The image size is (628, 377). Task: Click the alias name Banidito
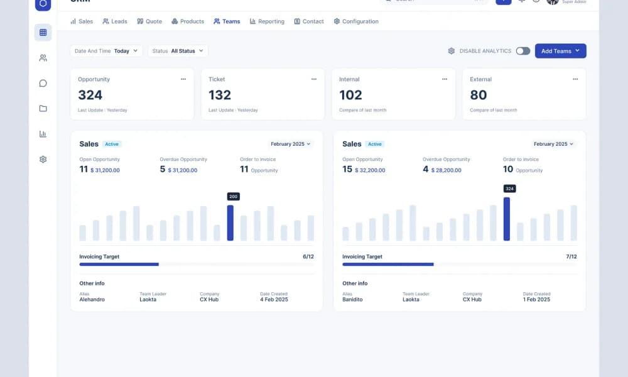click(352, 300)
